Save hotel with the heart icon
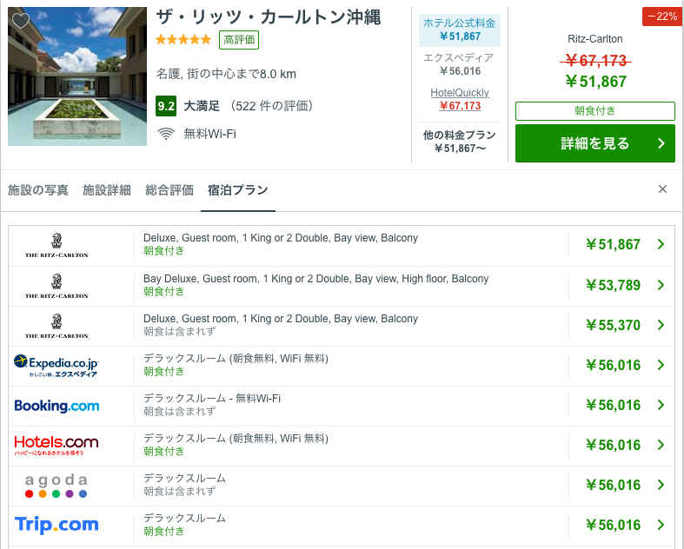The width and height of the screenshot is (684, 549). pyautogui.click(x=21, y=20)
